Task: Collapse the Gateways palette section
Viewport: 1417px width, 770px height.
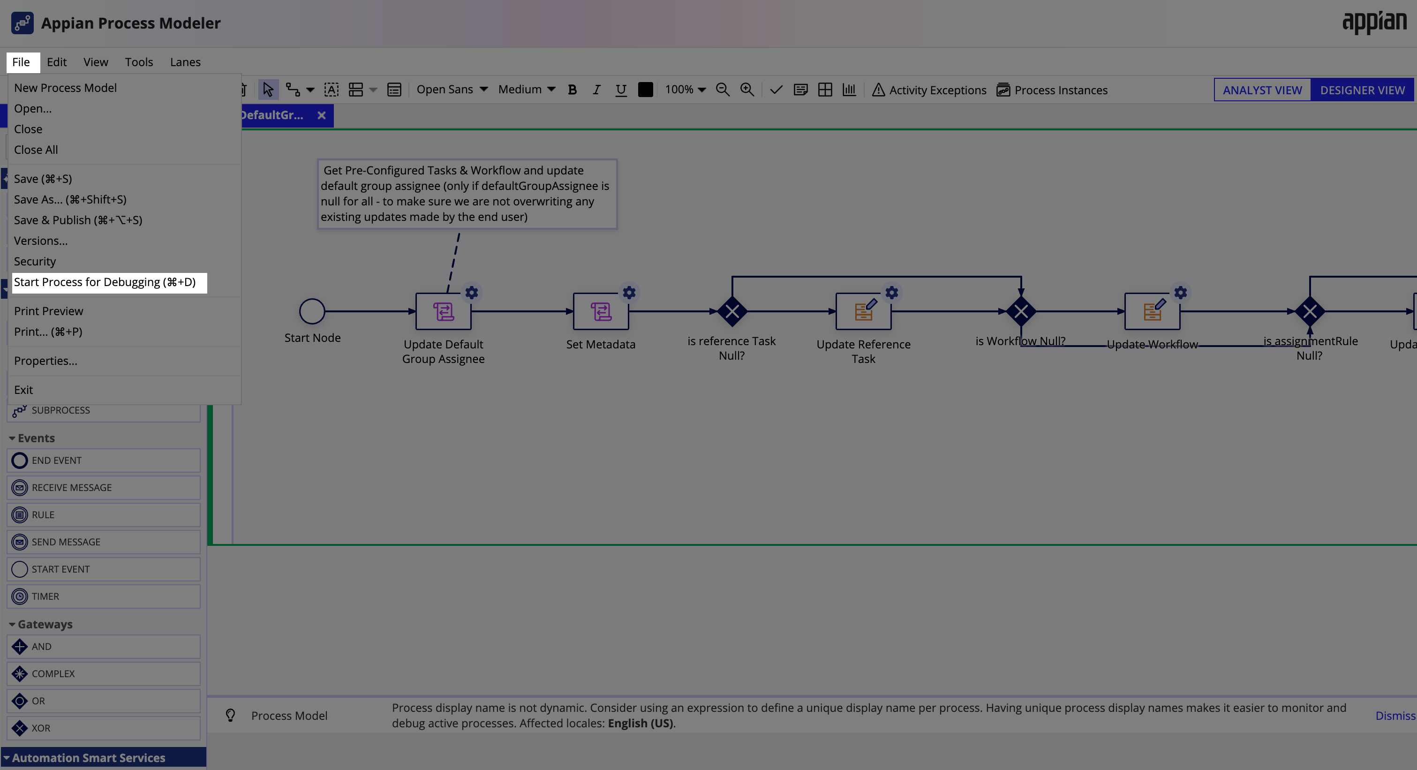Action: click(12, 624)
